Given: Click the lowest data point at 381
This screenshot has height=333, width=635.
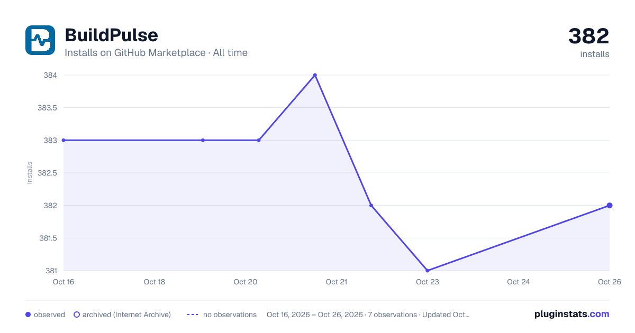Looking at the screenshot, I should [427, 271].
